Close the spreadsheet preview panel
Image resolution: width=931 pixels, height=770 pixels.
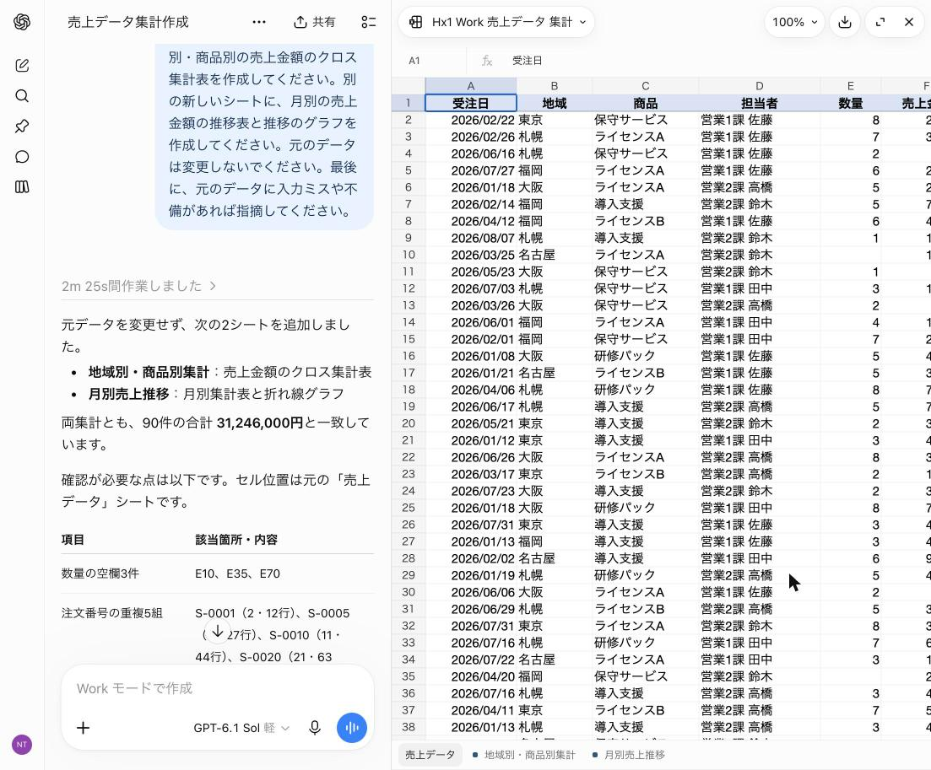909,22
